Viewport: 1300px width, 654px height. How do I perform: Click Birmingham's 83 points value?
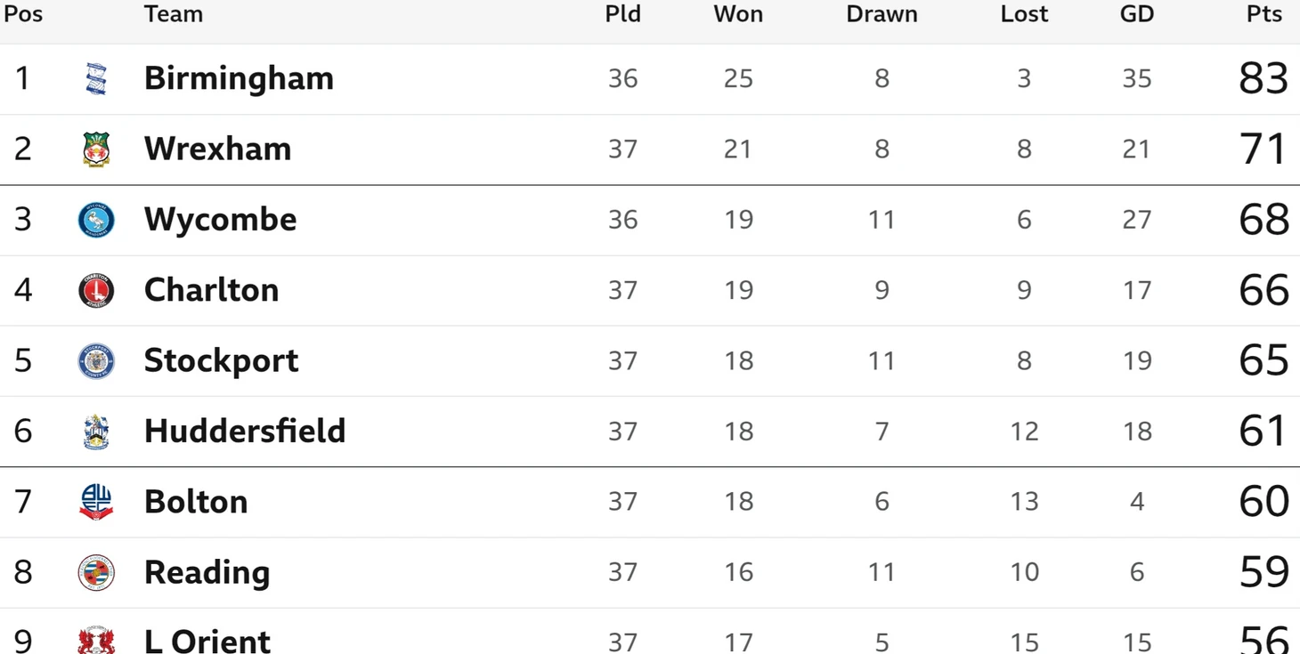1263,78
